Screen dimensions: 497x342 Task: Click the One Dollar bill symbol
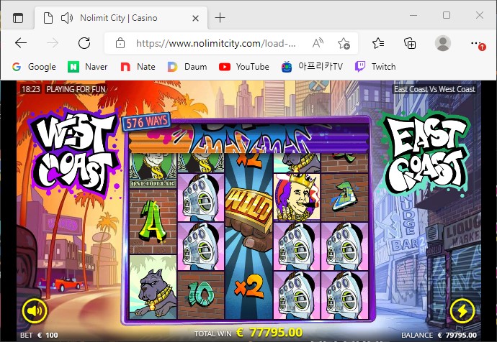click(x=153, y=171)
